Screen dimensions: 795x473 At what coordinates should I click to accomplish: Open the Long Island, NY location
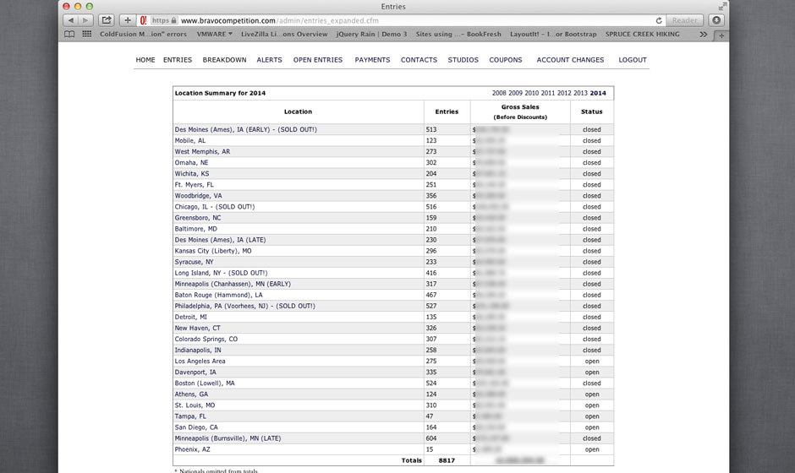[221, 273]
